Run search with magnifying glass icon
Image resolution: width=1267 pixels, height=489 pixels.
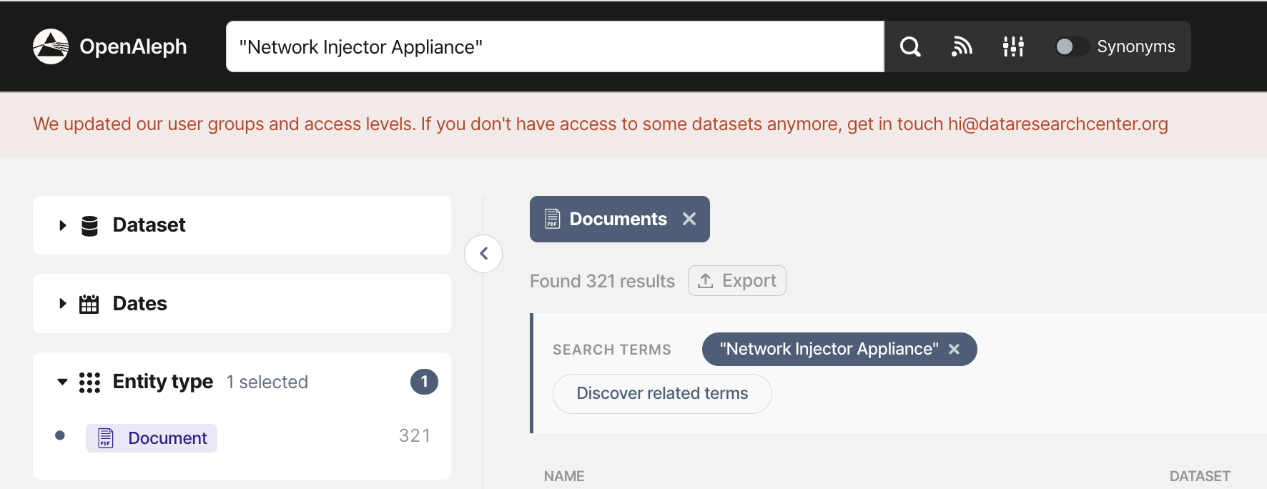[x=910, y=46]
